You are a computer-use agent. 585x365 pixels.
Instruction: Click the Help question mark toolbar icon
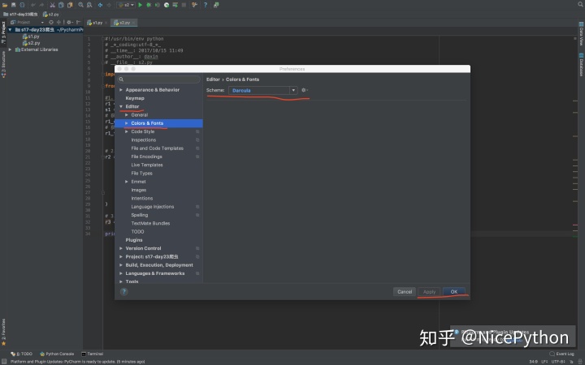206,5
